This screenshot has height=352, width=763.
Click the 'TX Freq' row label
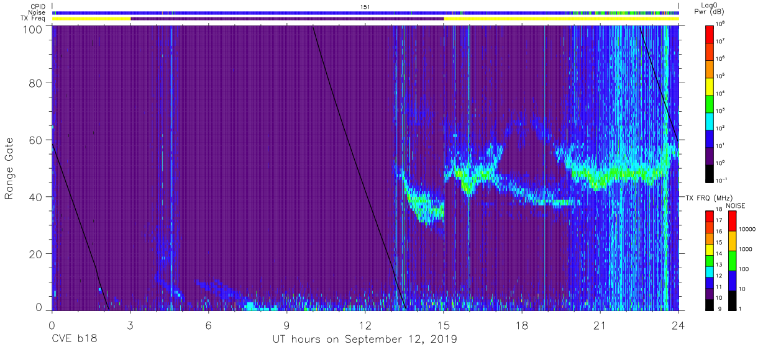point(32,19)
